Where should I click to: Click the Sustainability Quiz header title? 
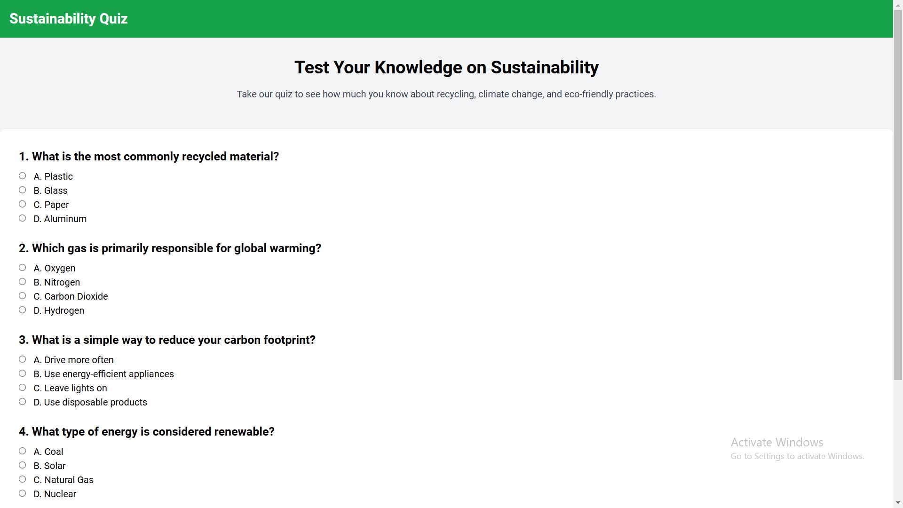click(x=69, y=19)
